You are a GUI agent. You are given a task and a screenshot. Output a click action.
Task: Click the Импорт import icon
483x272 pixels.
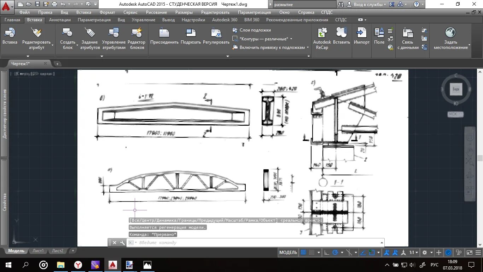[x=361, y=37]
